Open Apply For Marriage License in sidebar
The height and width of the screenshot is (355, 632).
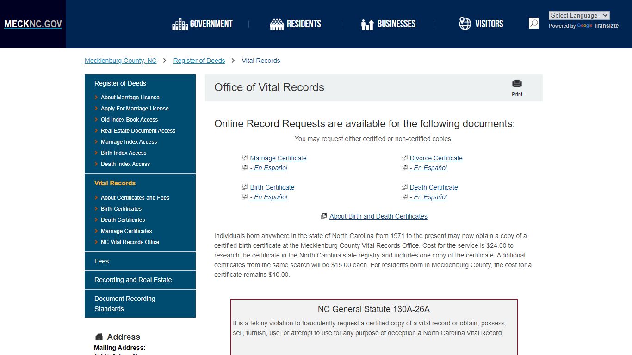(135, 109)
